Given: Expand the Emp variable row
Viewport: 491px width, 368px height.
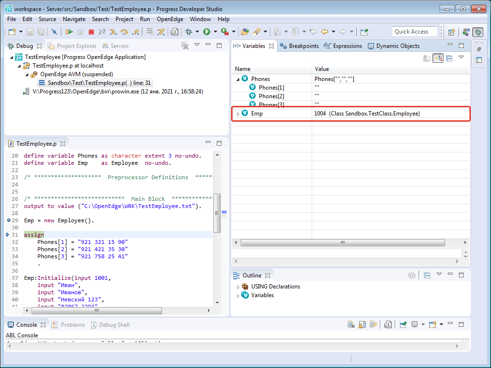Looking at the screenshot, I should [238, 114].
